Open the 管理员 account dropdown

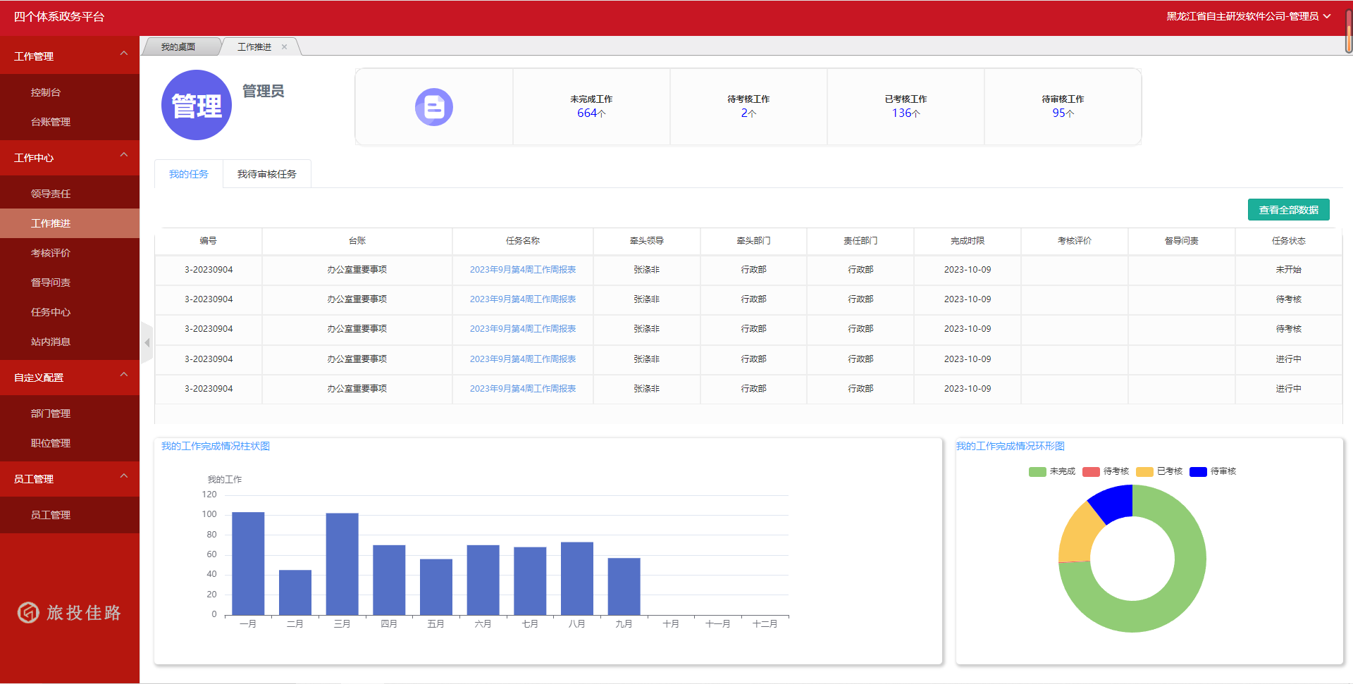click(x=1248, y=16)
